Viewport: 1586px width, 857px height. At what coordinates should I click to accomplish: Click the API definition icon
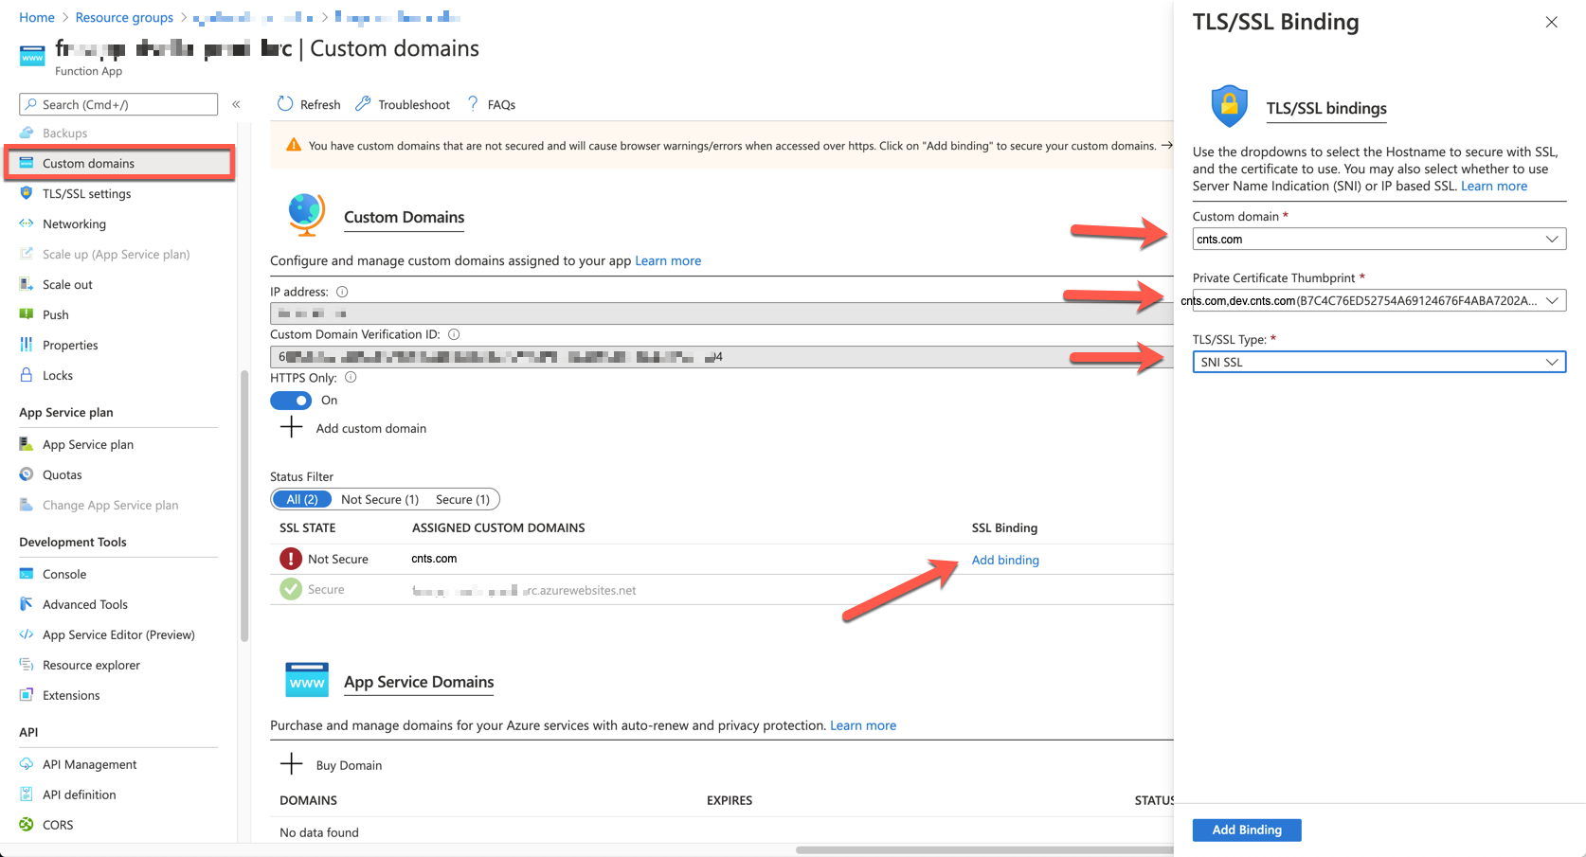27,795
